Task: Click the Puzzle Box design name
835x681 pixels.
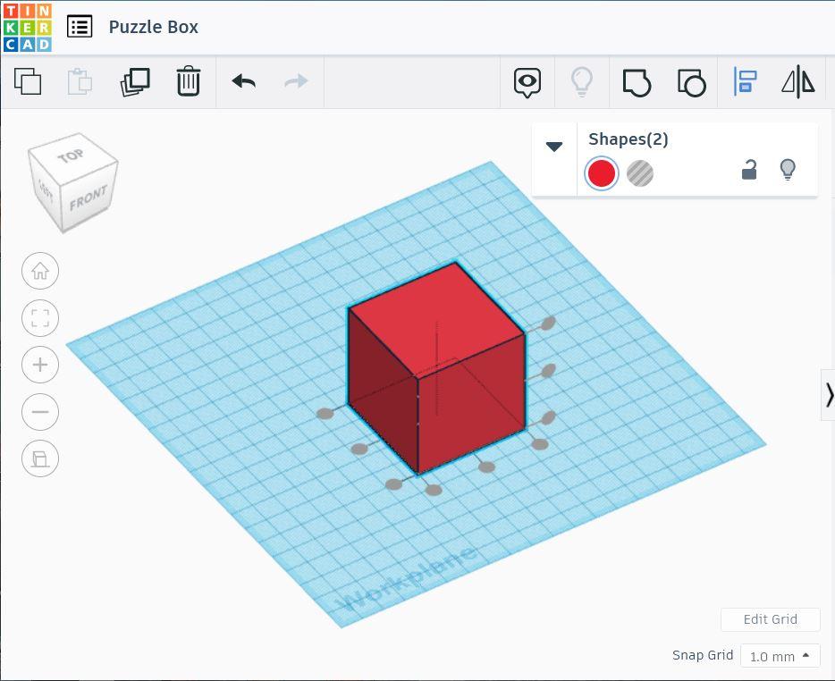Action: (x=154, y=27)
